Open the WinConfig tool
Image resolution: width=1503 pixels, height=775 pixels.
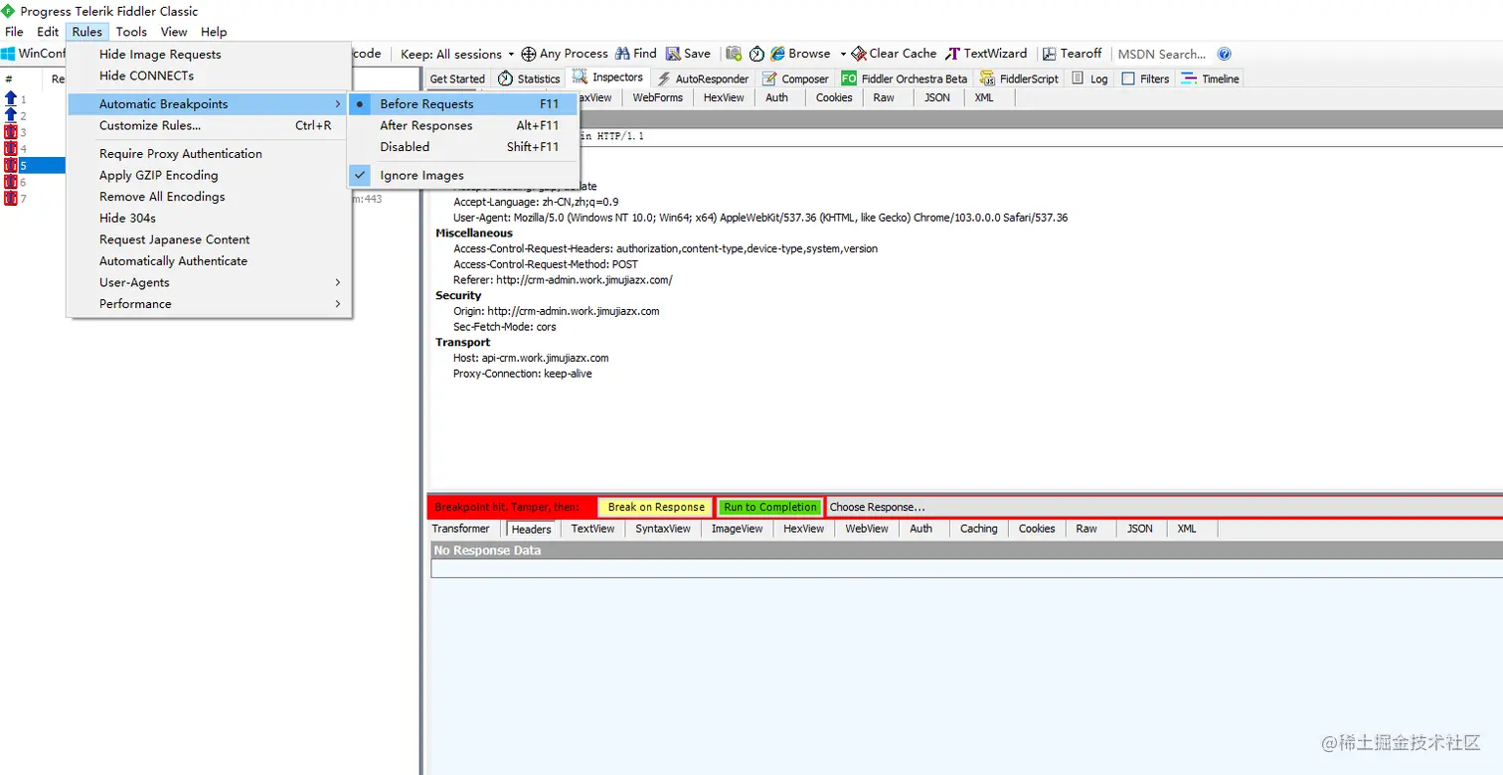tap(34, 54)
